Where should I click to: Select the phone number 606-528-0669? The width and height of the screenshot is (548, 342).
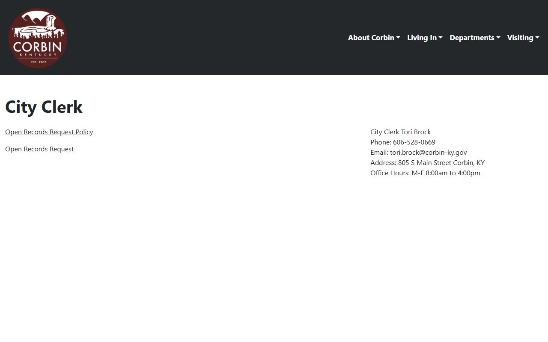pos(414,142)
